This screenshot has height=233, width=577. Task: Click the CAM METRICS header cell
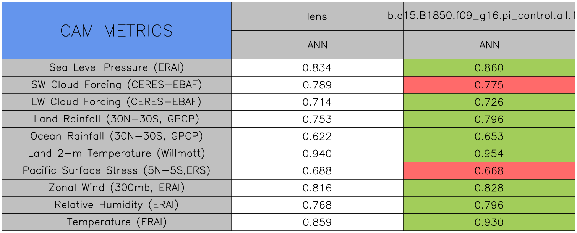pyautogui.click(x=117, y=31)
